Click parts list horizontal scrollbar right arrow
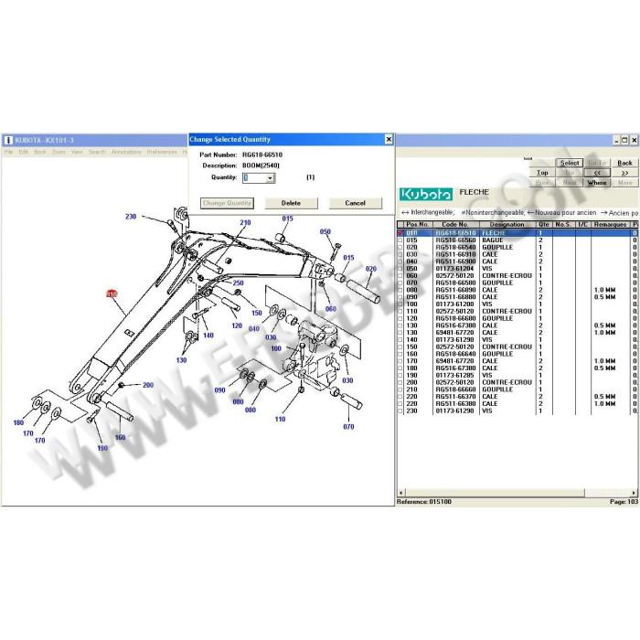The height and width of the screenshot is (640, 640). click(634, 493)
